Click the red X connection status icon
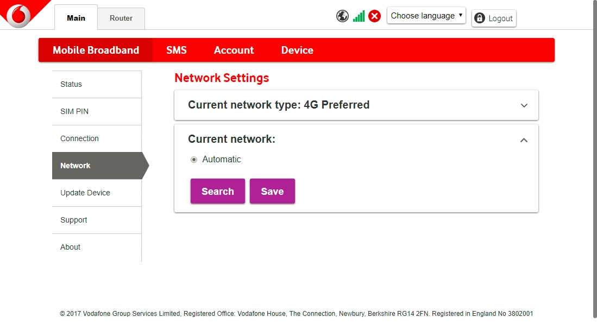The image size is (597, 330). pos(374,16)
